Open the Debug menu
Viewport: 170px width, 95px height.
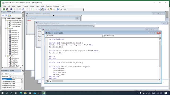32,6
